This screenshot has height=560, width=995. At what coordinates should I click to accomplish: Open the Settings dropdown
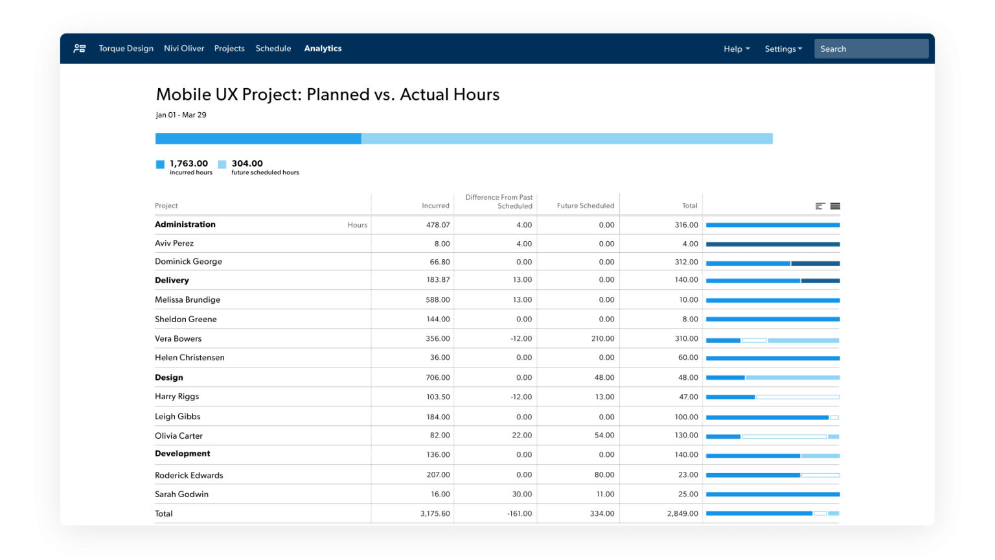pos(783,49)
